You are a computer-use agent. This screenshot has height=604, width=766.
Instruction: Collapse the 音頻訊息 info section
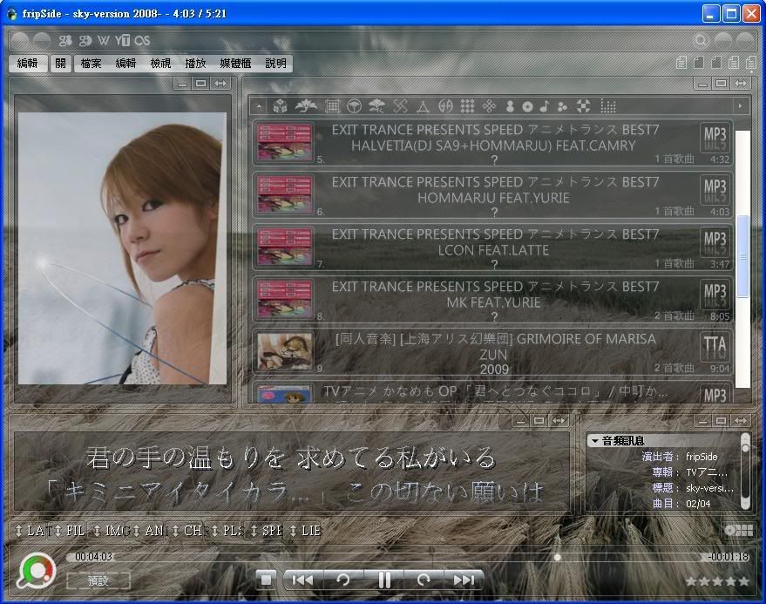click(593, 441)
